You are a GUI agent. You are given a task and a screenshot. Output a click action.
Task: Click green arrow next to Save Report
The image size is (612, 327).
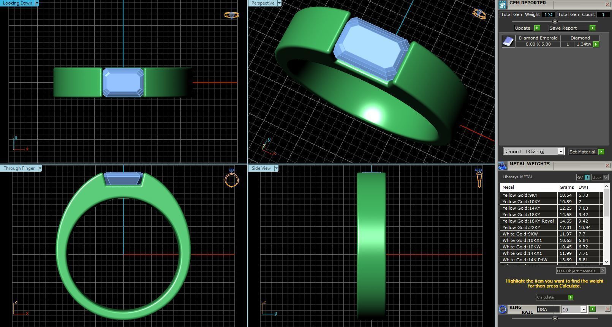click(592, 28)
